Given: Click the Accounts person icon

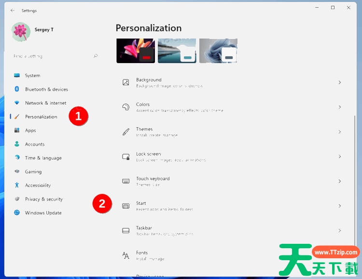Looking at the screenshot, I should point(17,144).
